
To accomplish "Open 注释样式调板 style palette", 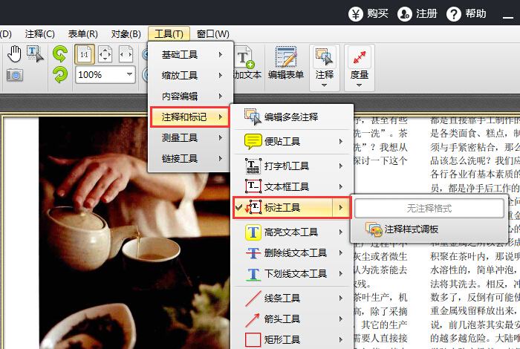I will [429, 229].
